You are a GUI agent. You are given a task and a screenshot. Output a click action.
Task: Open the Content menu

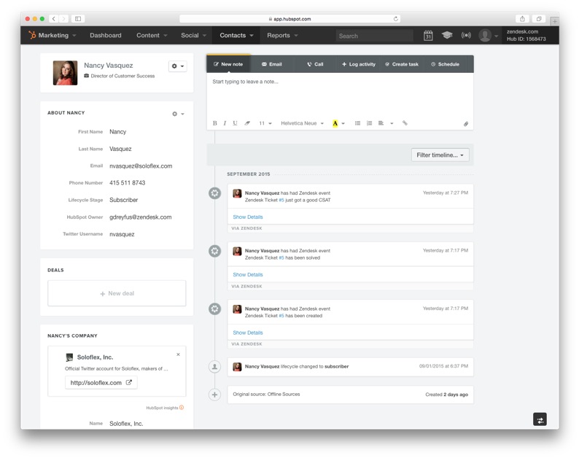tap(152, 35)
